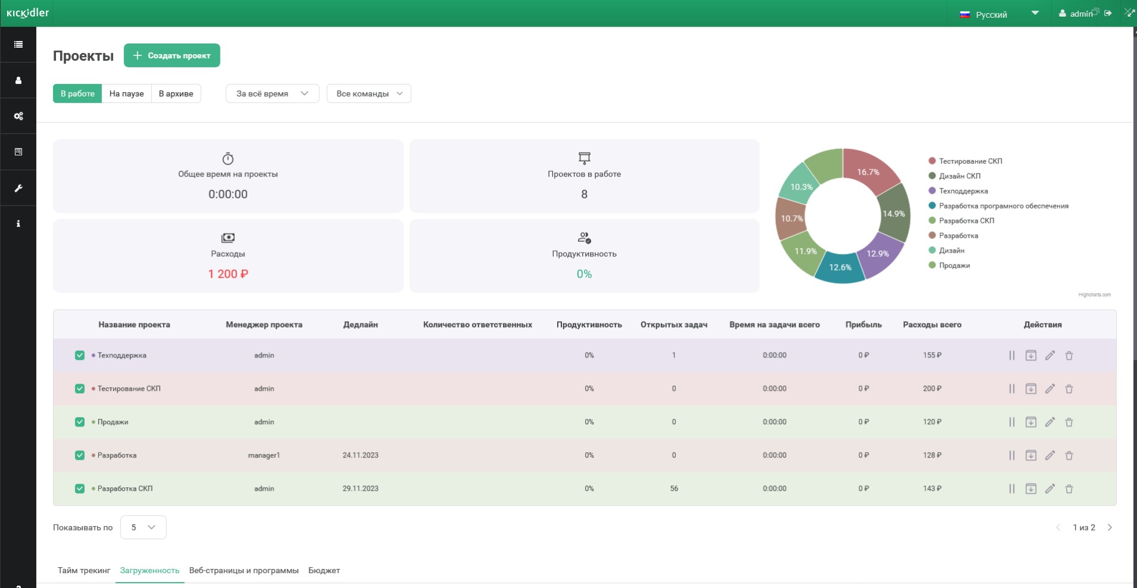
Task: Archive the Разработка СКП project
Action: (1031, 489)
